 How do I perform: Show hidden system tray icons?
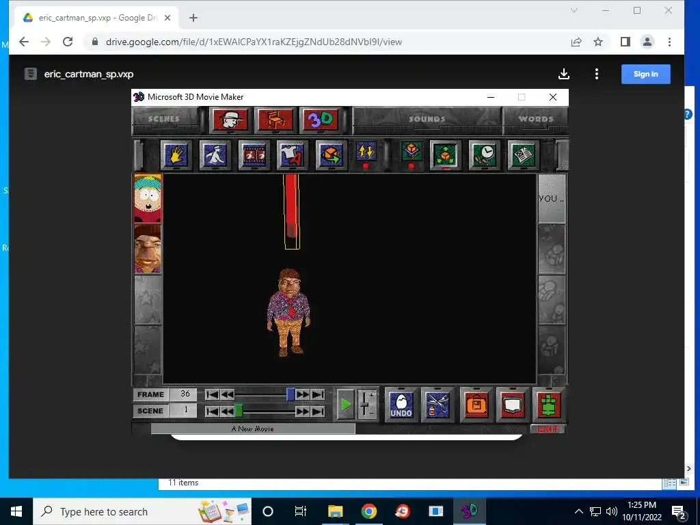click(x=578, y=511)
